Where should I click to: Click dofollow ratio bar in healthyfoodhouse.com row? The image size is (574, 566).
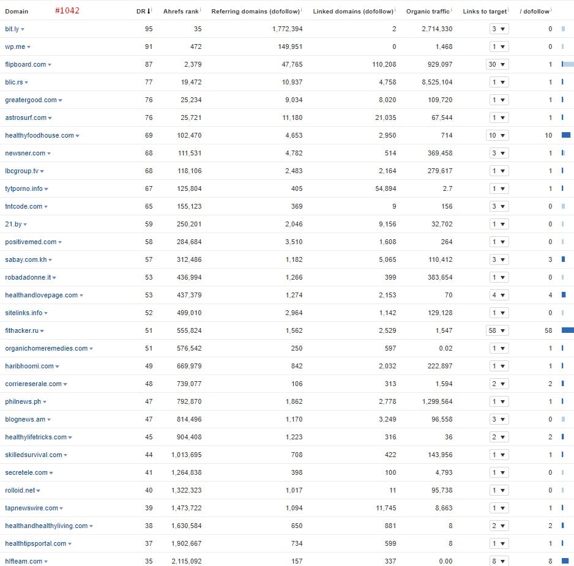(x=566, y=135)
